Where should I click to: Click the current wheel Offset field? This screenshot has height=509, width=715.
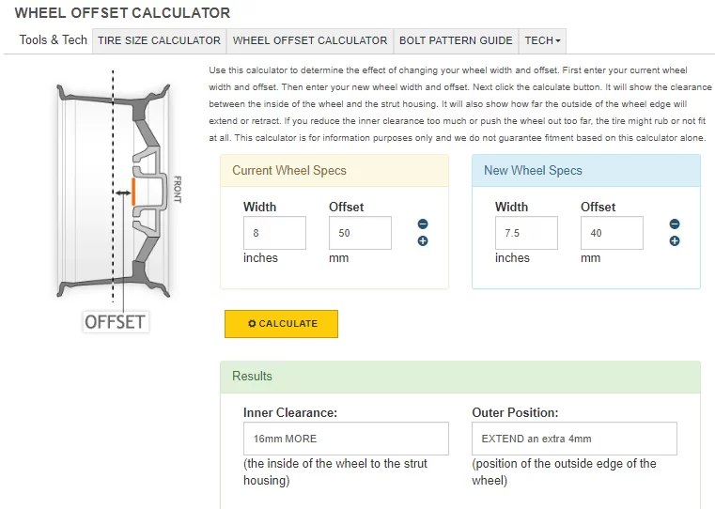point(360,233)
